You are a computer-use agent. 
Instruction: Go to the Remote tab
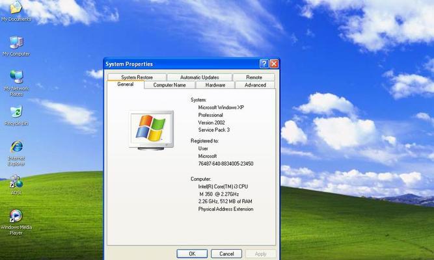pos(254,77)
